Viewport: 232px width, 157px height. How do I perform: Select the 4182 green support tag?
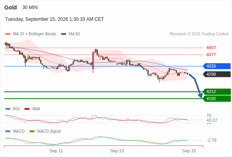tap(217, 99)
